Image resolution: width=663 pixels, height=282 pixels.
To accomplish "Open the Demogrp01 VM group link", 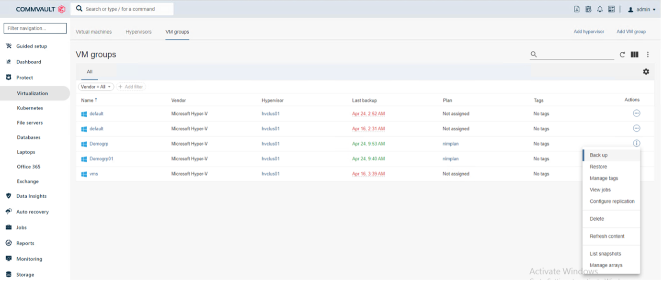I will pos(101,158).
